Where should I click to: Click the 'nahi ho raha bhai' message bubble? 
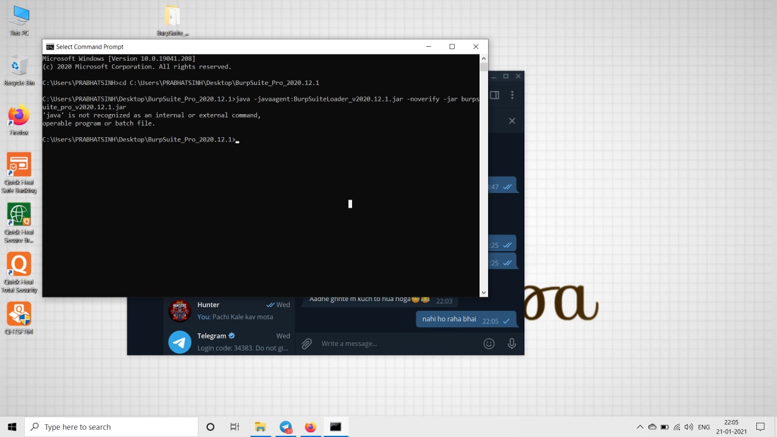pos(466,319)
